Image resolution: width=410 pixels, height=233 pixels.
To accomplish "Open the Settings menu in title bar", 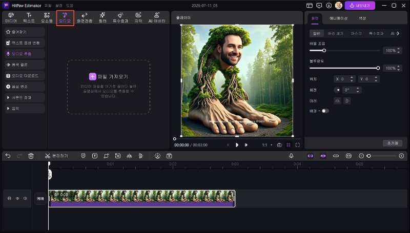I will tap(59, 6).
